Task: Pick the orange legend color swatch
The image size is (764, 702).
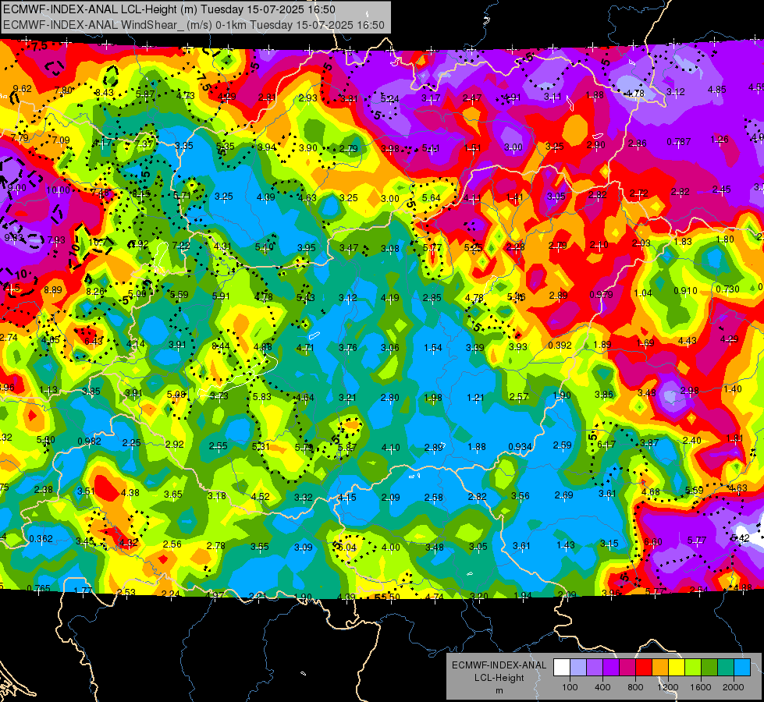Action: (660, 667)
